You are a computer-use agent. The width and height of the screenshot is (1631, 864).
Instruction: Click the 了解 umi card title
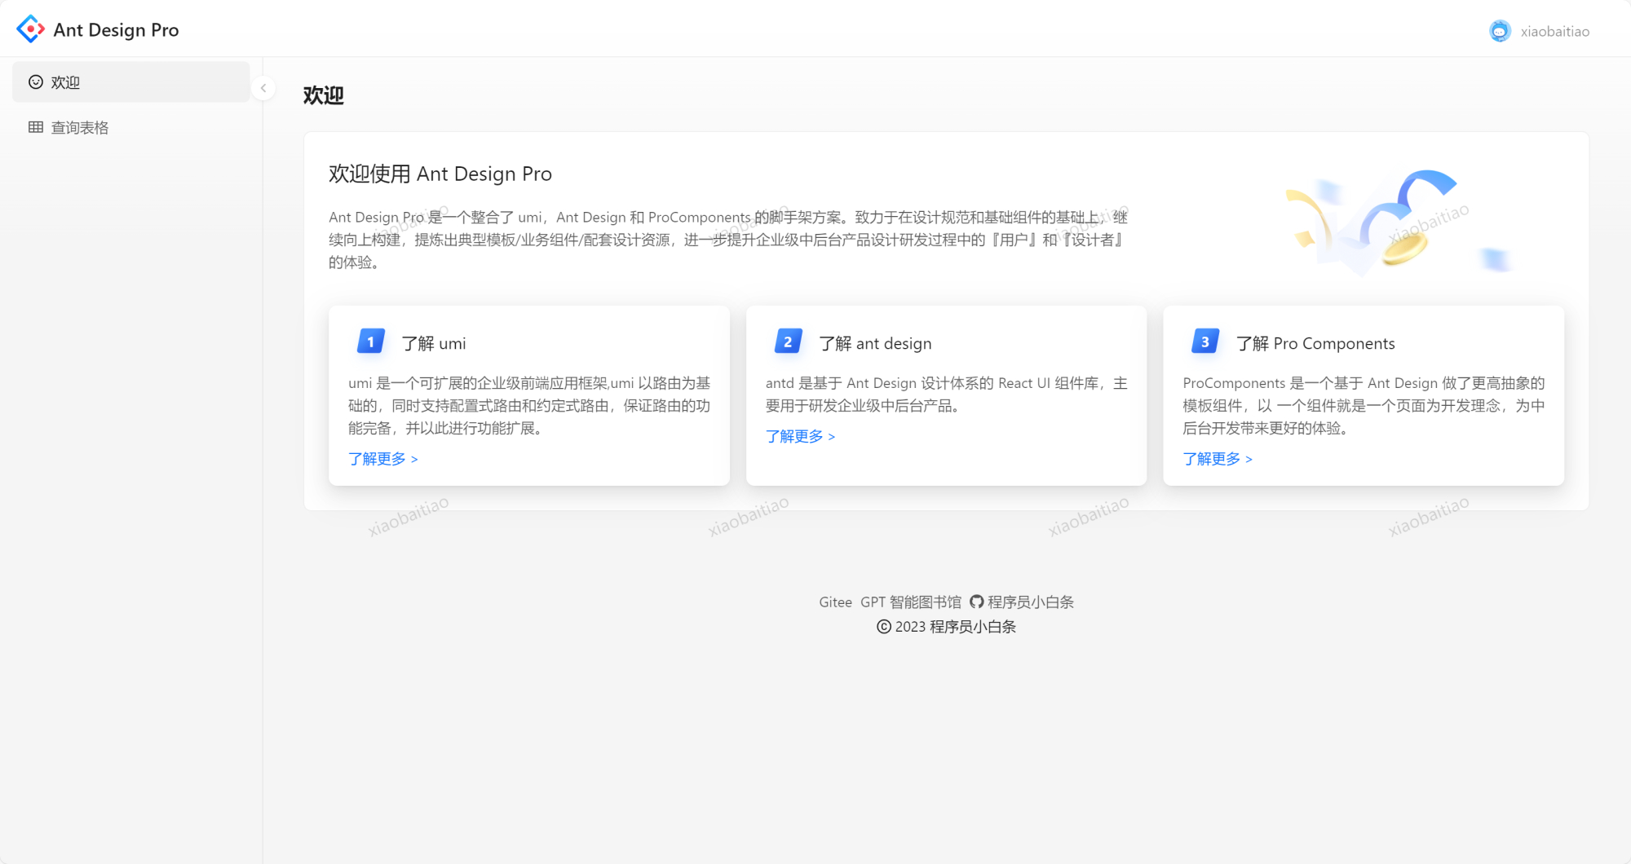click(434, 343)
